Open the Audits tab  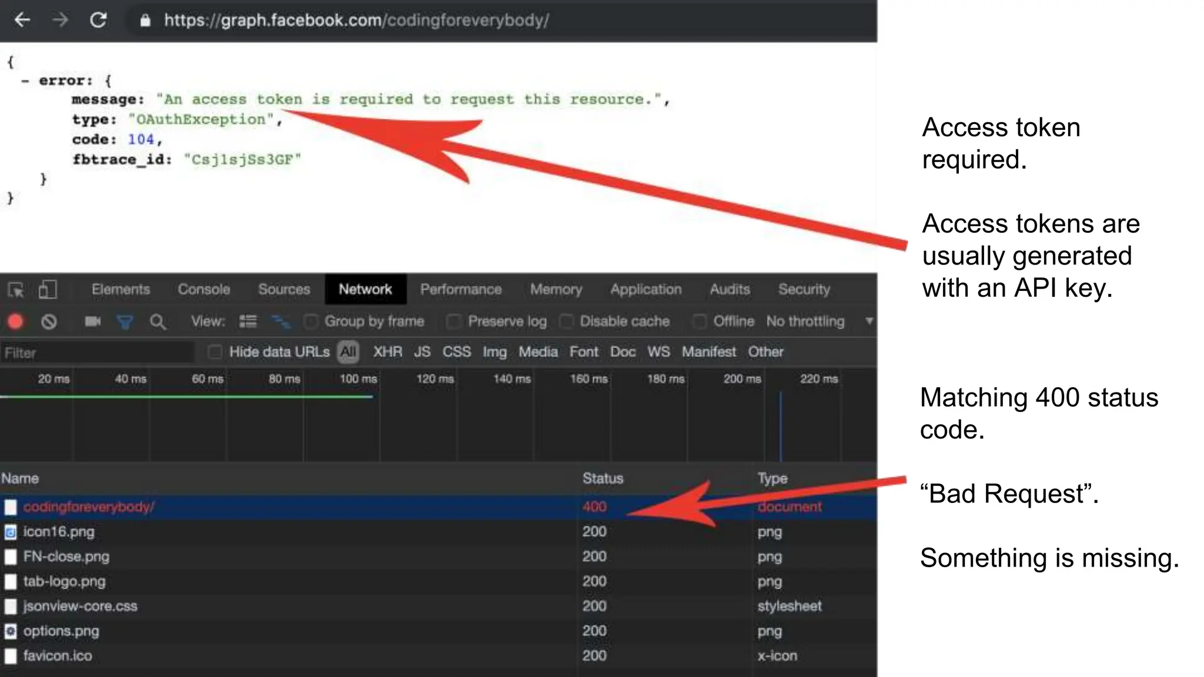pos(730,290)
